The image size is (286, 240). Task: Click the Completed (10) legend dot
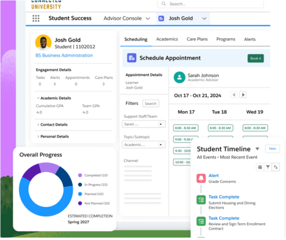click(x=80, y=175)
